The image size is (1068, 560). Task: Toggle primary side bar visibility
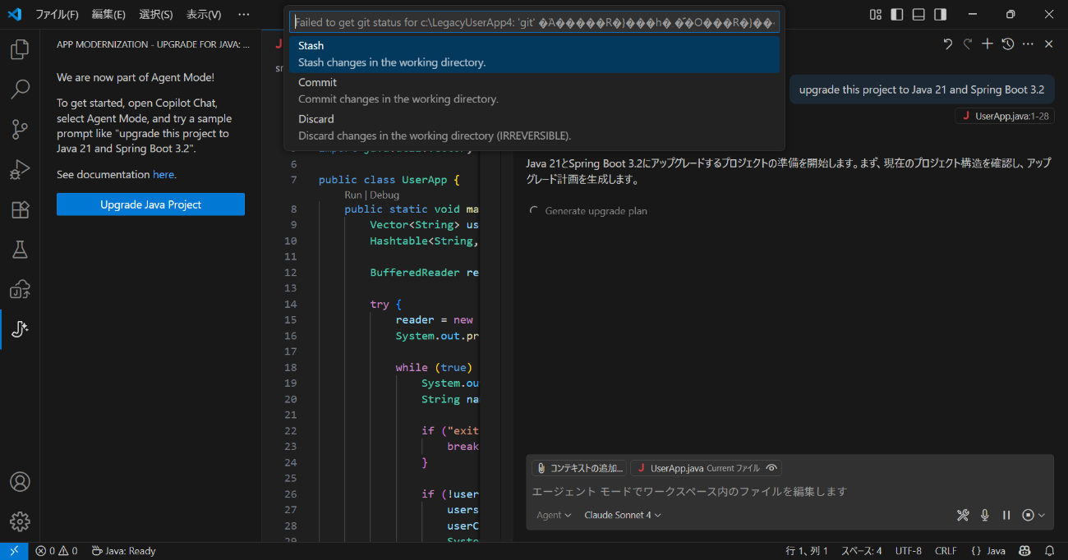[897, 15]
